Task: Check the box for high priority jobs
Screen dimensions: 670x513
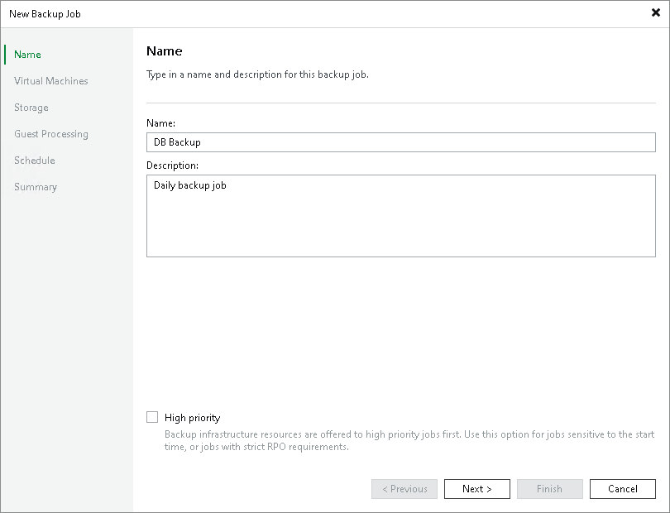Action: point(153,417)
